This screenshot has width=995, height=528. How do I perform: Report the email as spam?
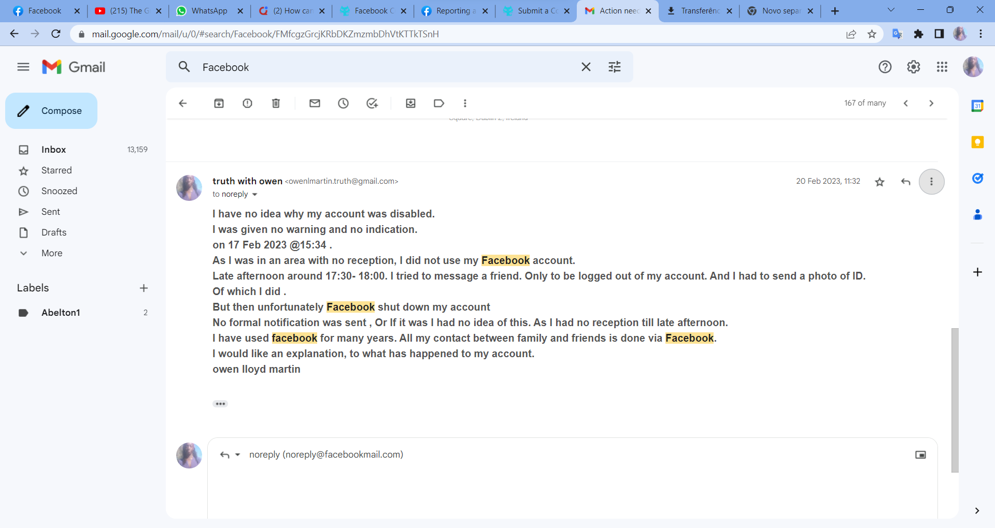pos(247,103)
